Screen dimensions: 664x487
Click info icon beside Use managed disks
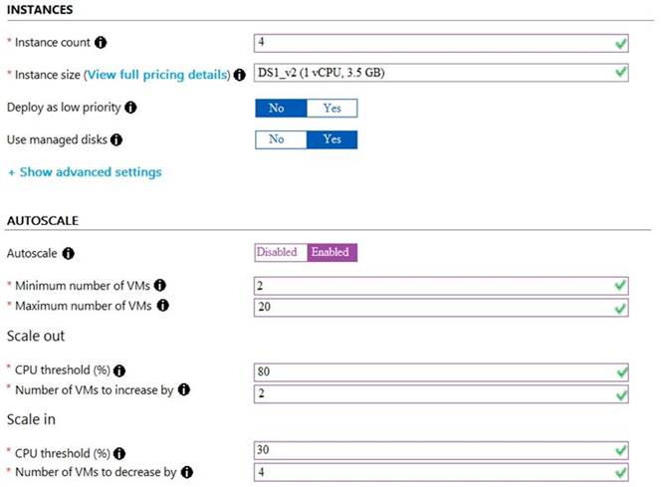coord(116,139)
